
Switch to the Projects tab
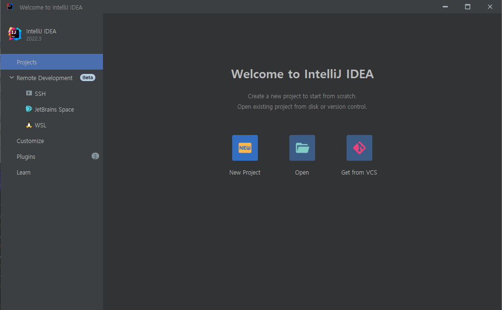click(x=27, y=62)
